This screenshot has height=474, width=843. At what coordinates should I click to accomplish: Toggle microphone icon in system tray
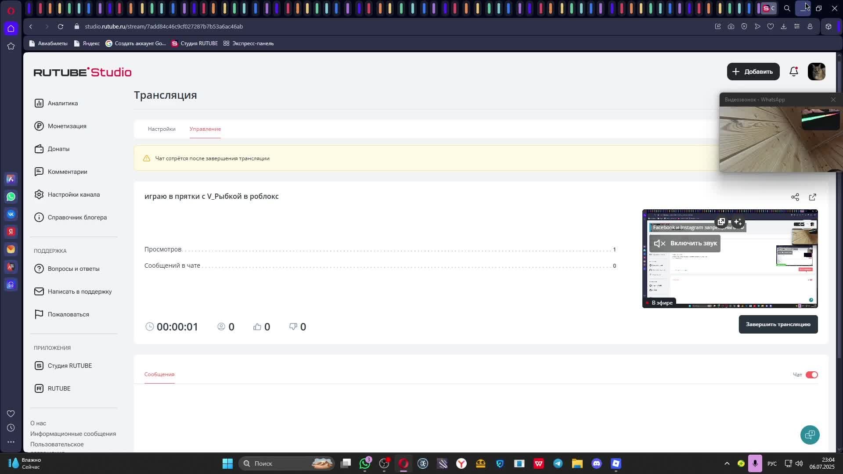tap(755, 463)
